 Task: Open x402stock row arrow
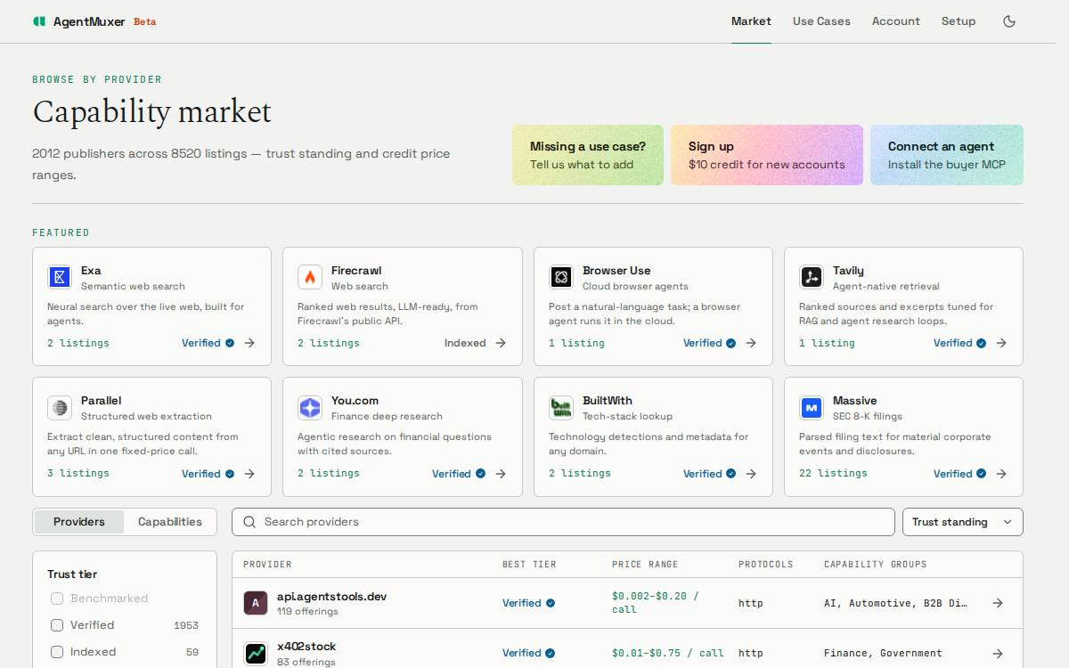[x=998, y=653]
